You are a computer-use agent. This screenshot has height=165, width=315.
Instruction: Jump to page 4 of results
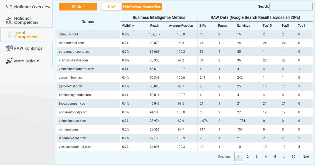[266, 157]
